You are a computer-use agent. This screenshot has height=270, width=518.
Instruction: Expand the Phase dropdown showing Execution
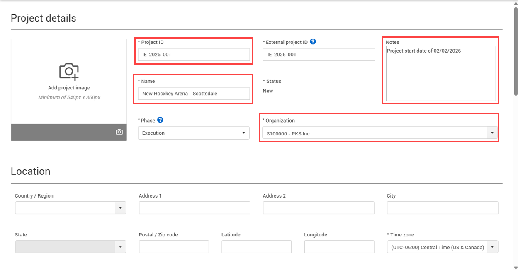pos(193,133)
